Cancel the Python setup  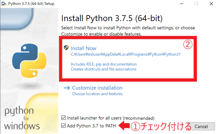[x=201, y=126]
